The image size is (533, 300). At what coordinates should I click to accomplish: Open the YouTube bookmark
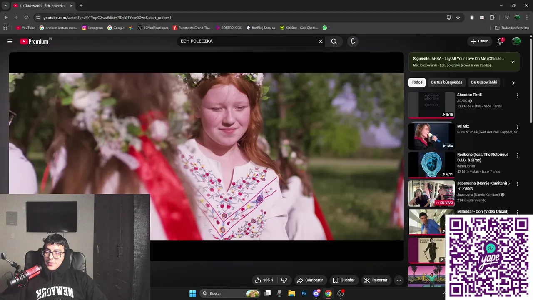click(25, 28)
